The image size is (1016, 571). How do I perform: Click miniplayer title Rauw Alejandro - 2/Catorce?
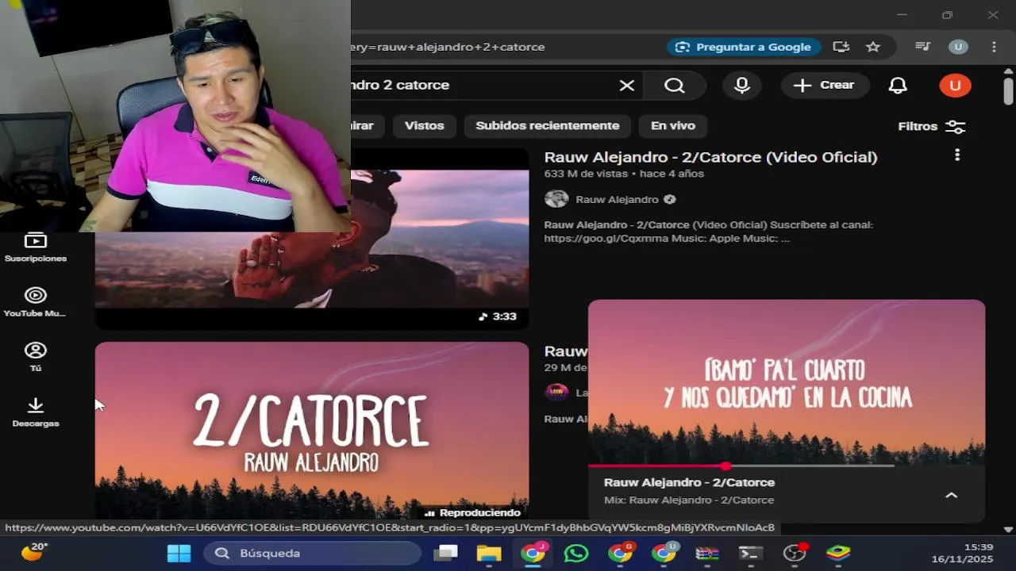[689, 482]
